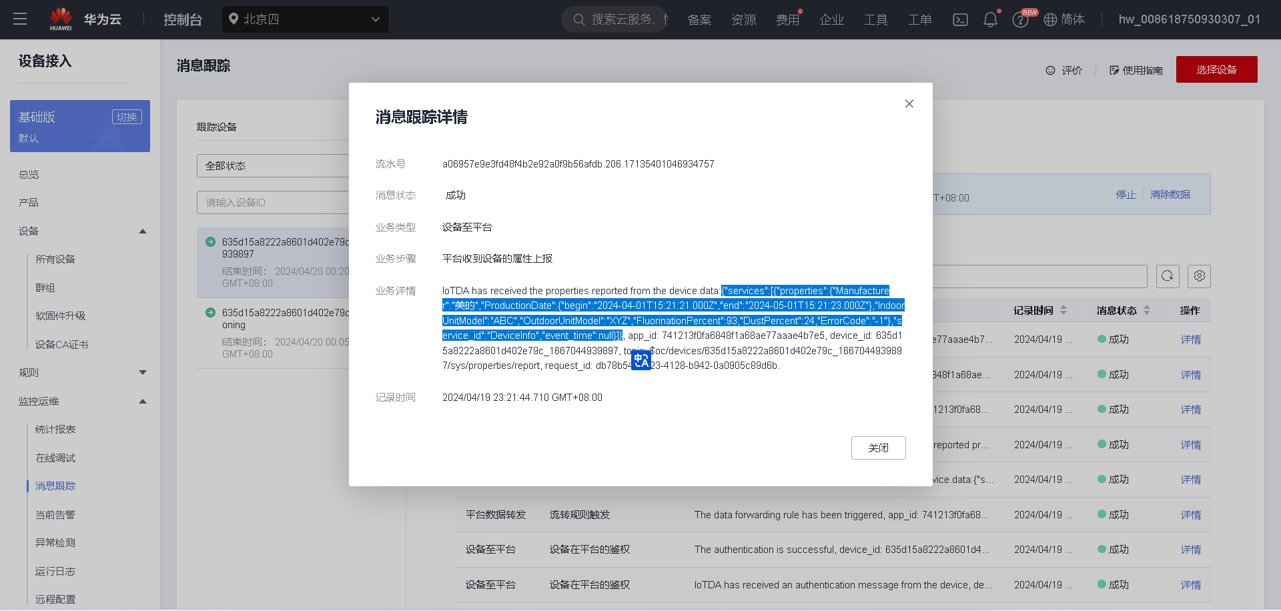The width and height of the screenshot is (1281, 611).
Task: Open the hamburger navigation menu
Action: (x=20, y=19)
